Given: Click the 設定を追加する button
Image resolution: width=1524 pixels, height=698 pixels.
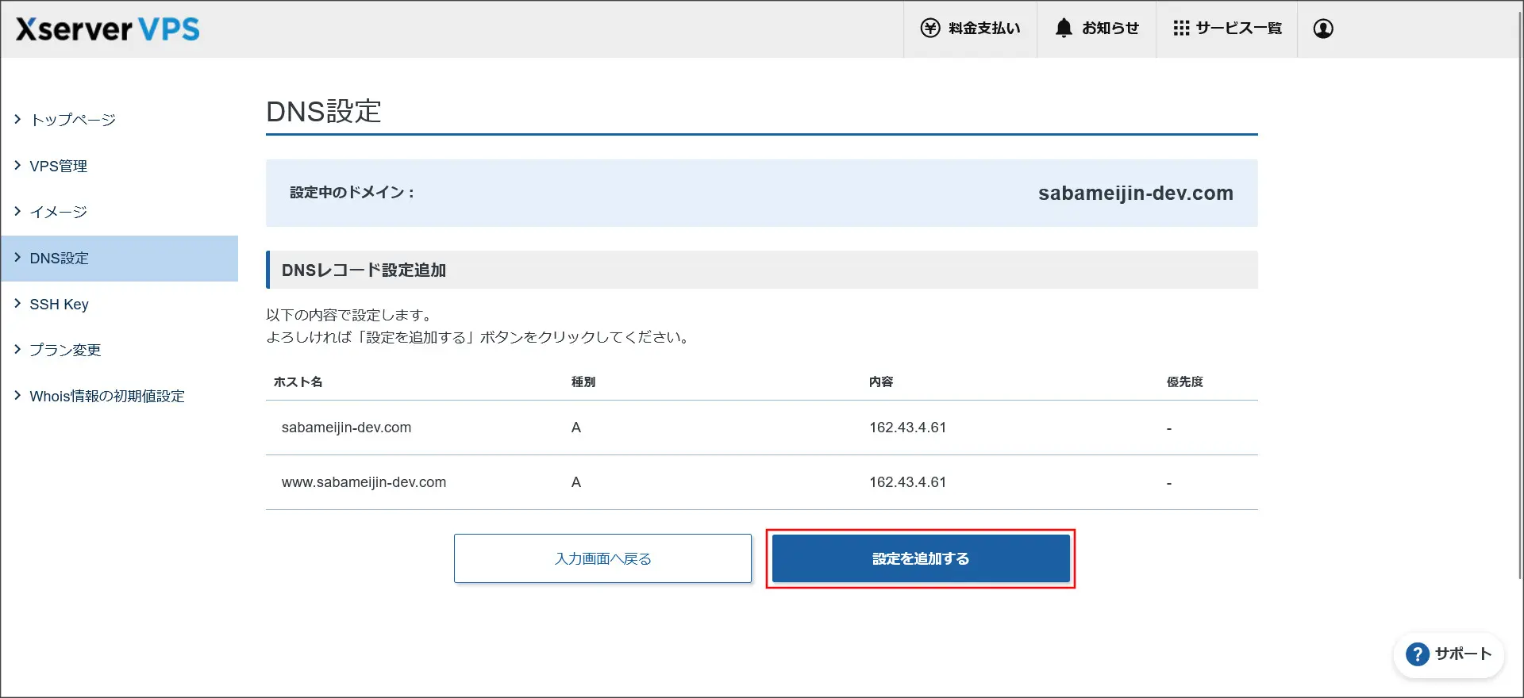Looking at the screenshot, I should tap(921, 558).
